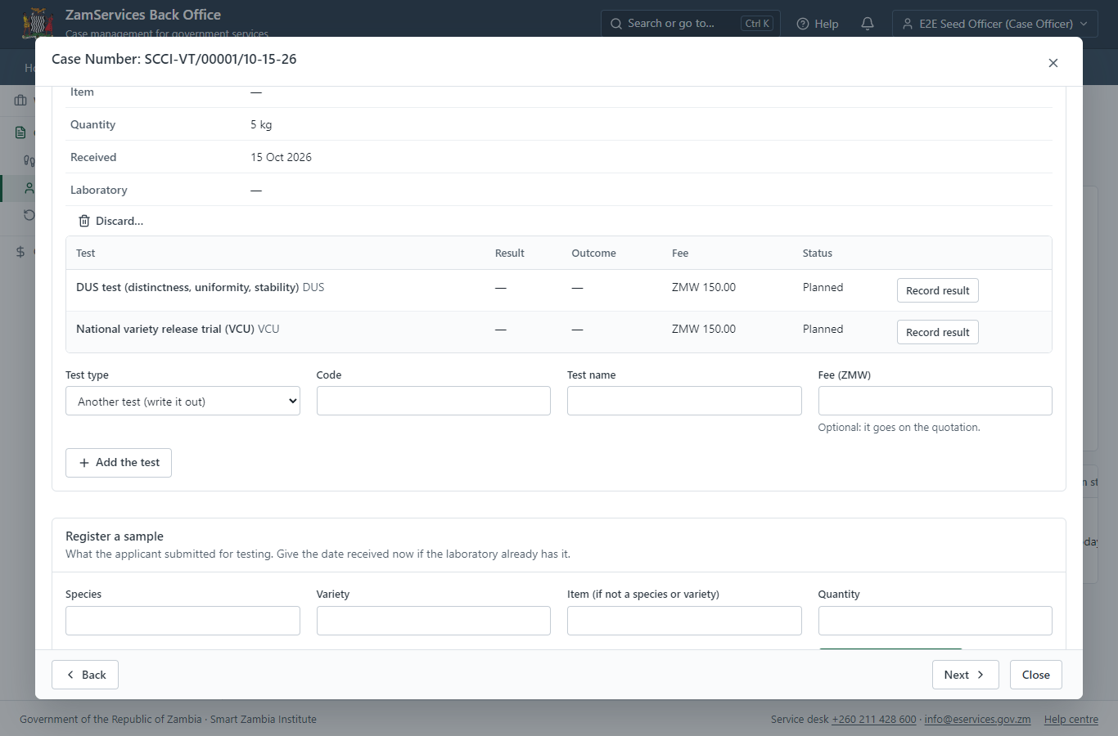Click the Ctrl K shortcut badge

pyautogui.click(x=757, y=24)
